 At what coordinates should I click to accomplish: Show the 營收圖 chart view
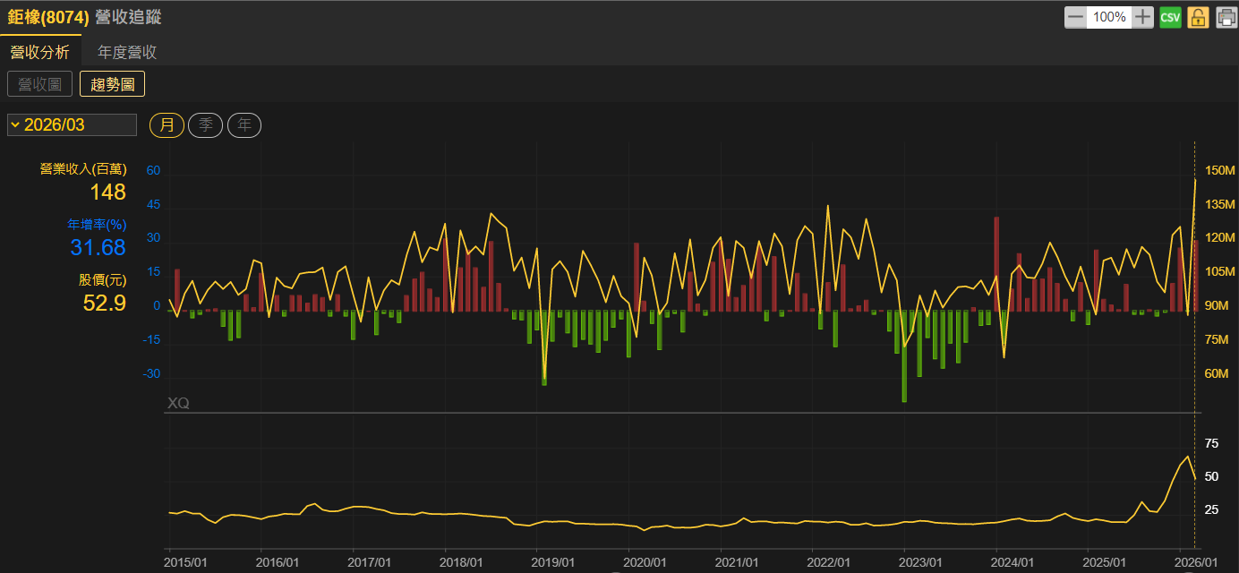pyautogui.click(x=39, y=84)
